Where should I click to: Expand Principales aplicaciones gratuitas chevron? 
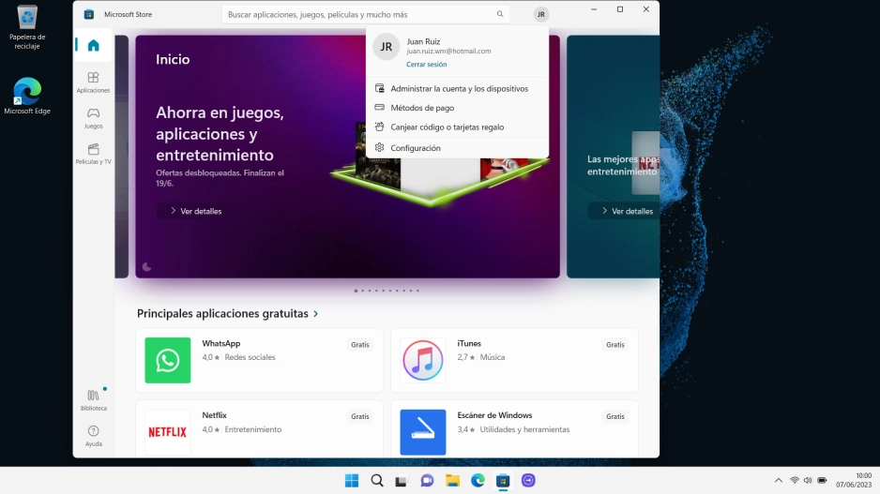pyautogui.click(x=316, y=314)
